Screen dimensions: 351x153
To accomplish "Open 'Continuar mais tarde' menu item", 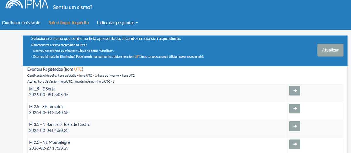I will coord(21,22).
